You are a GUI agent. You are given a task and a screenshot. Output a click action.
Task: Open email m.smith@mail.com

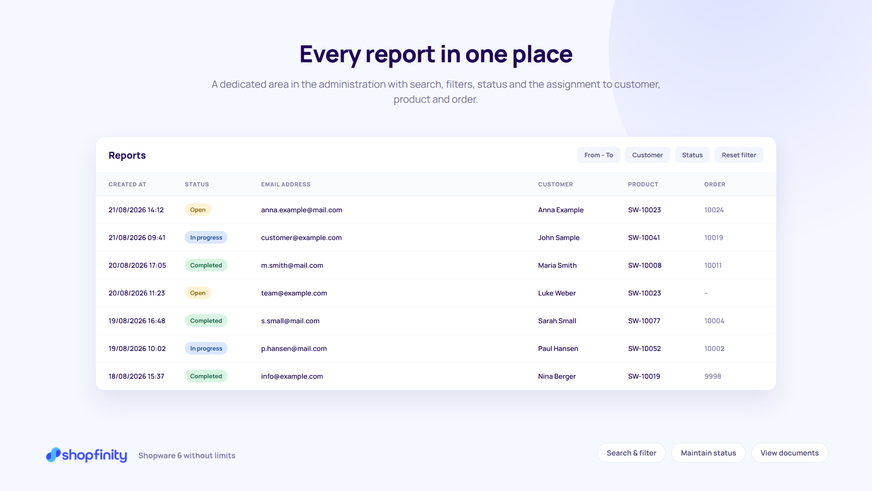(292, 266)
